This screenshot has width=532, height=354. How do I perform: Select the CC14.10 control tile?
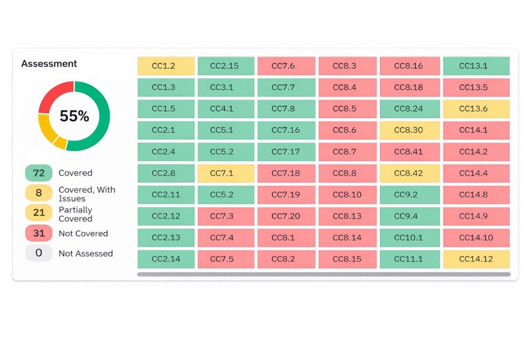476,238
